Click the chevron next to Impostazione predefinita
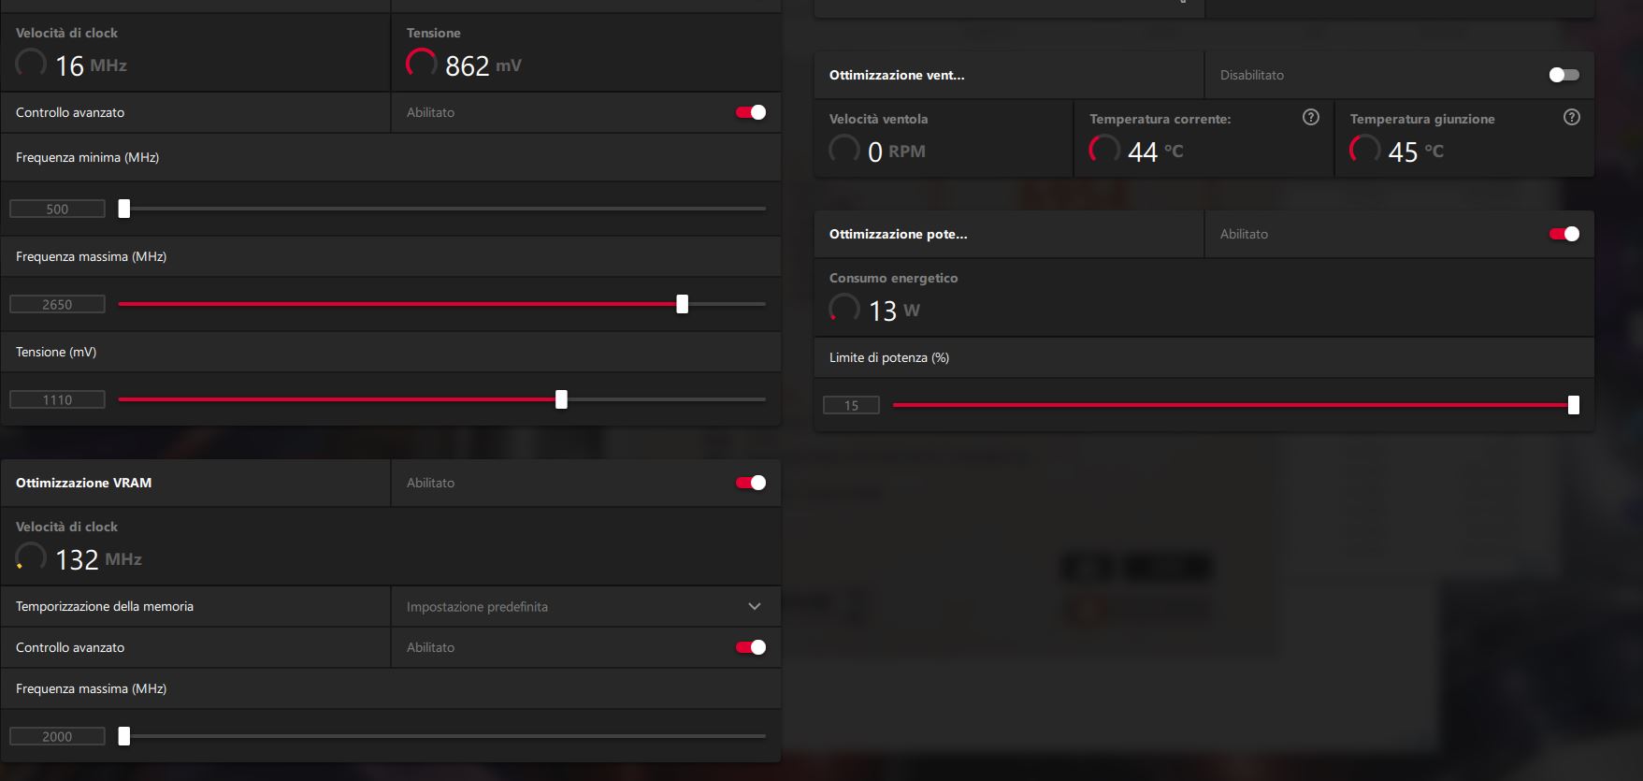 [x=754, y=607]
